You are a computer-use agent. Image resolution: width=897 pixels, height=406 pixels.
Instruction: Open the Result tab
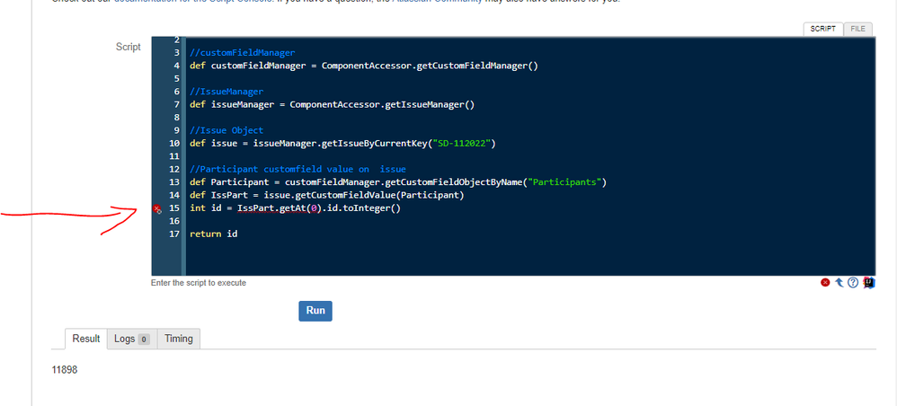point(86,339)
